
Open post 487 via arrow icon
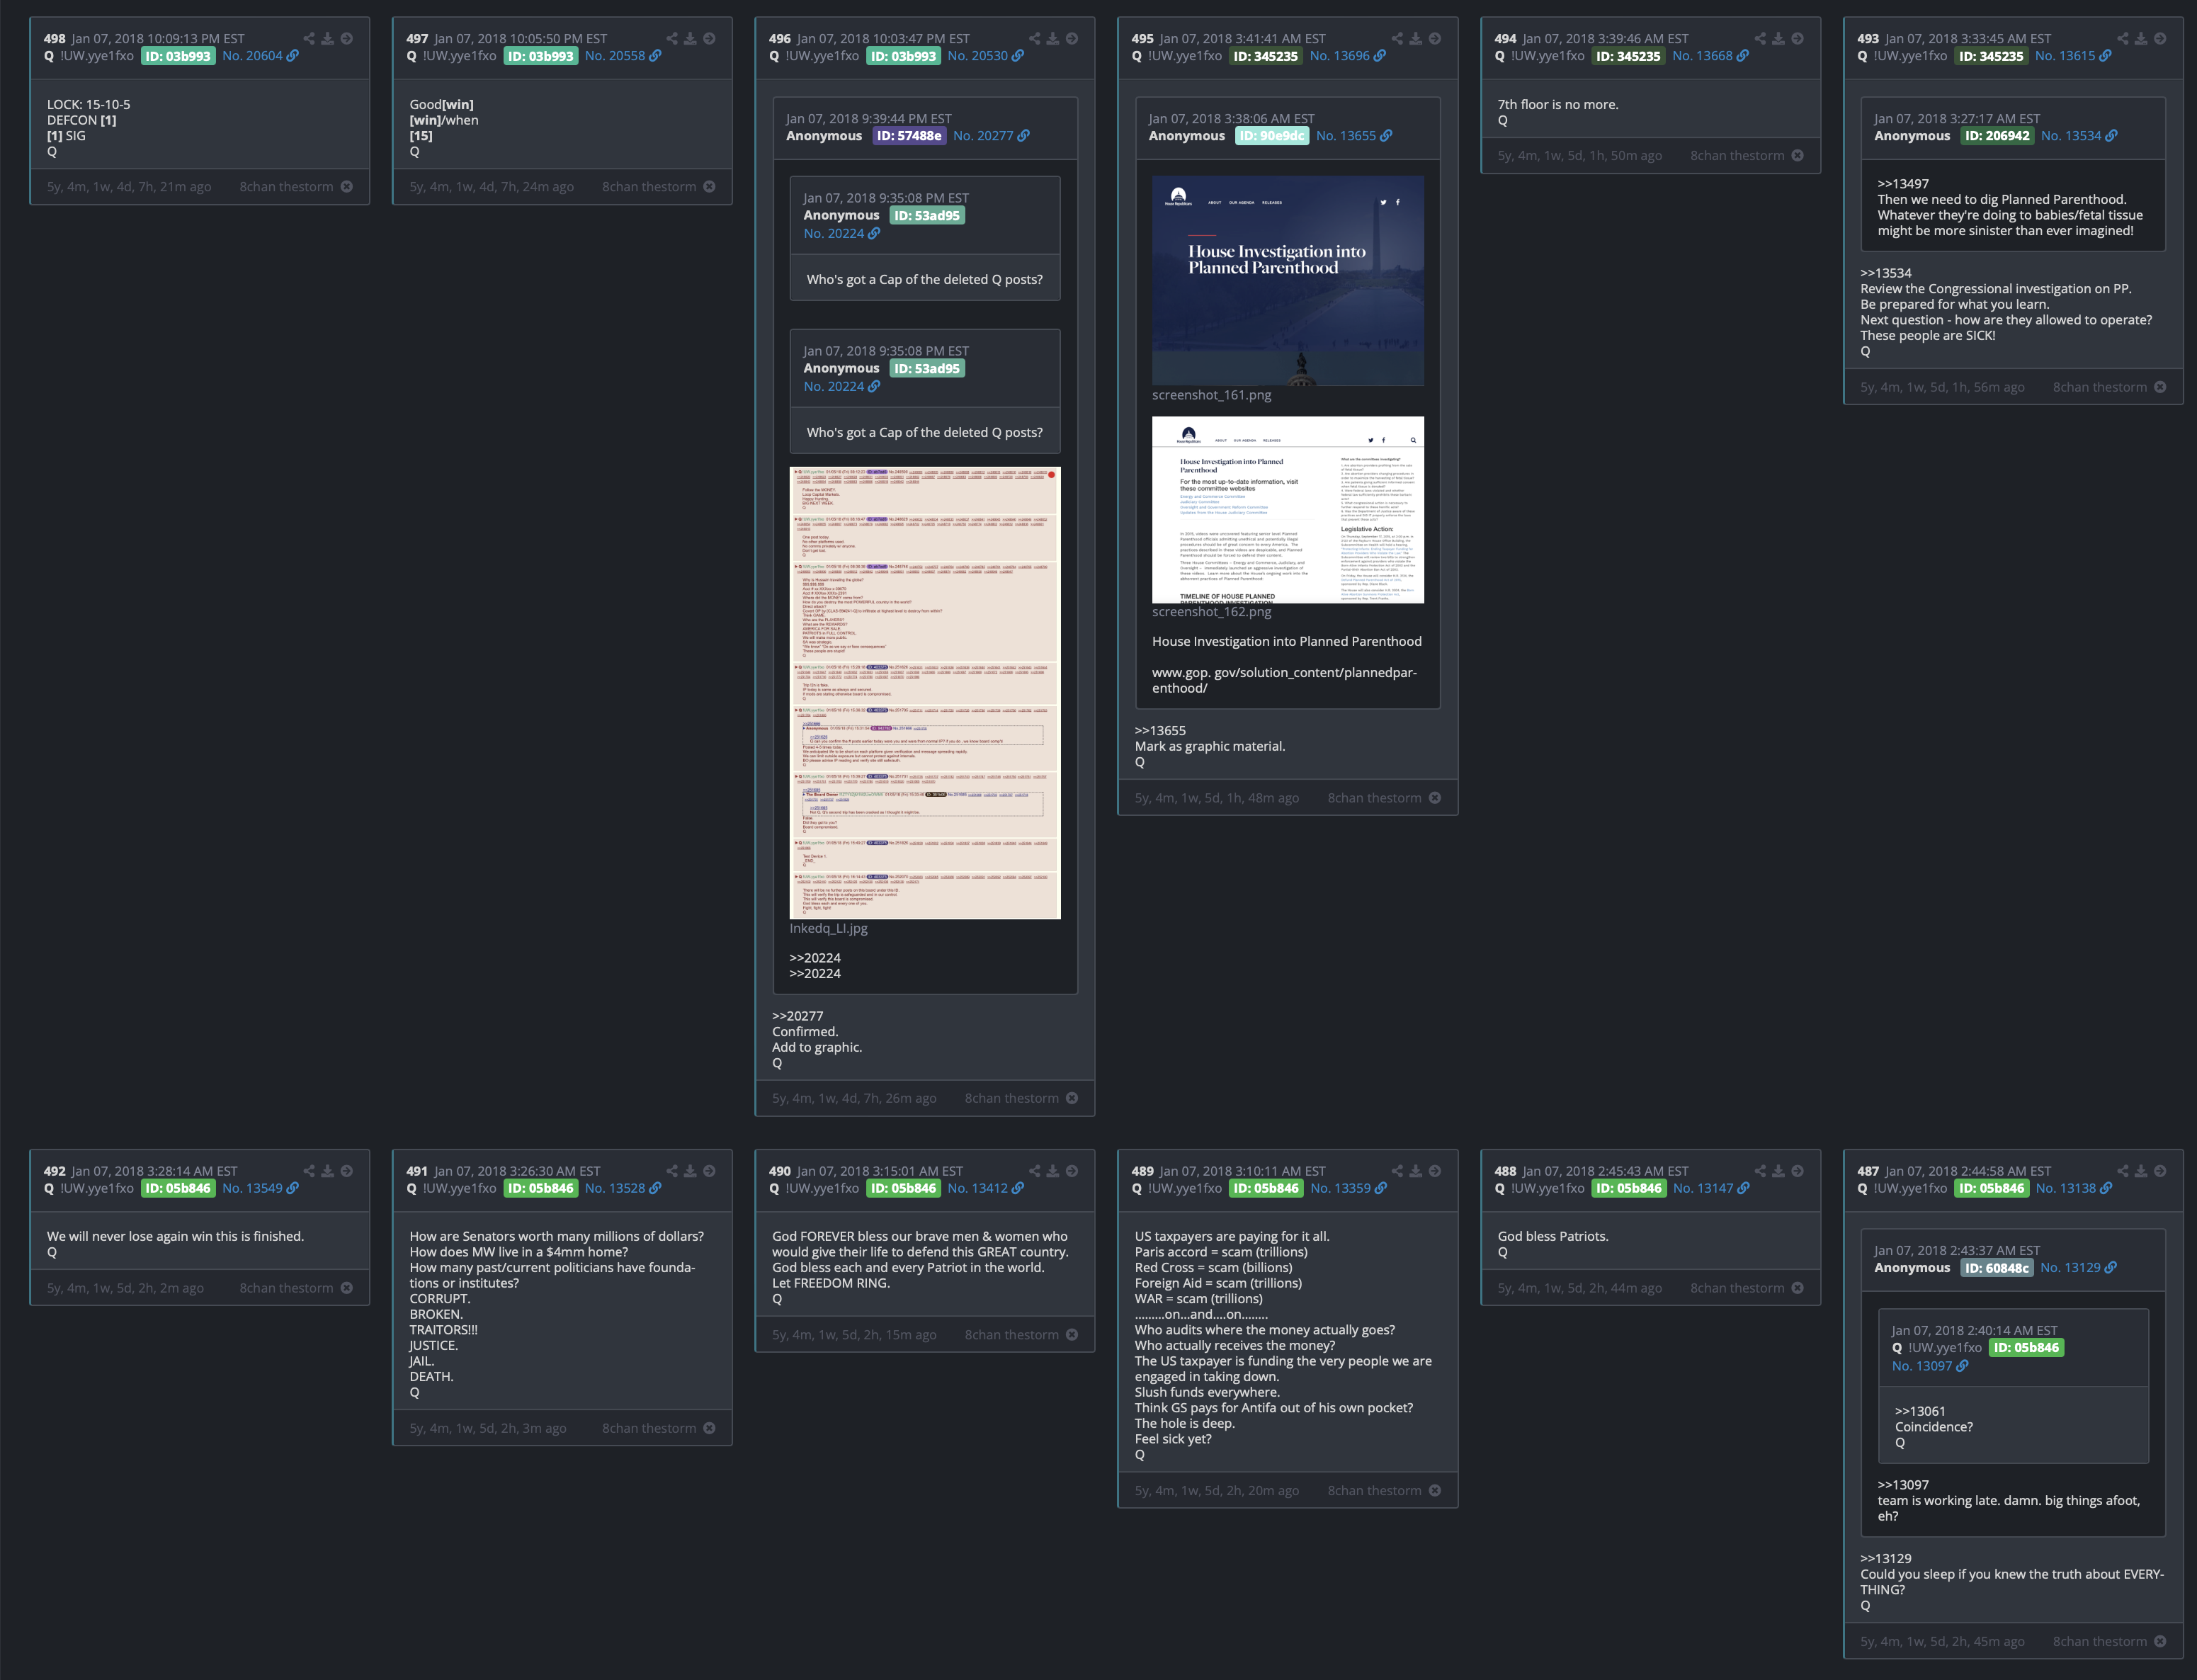tap(2160, 1171)
